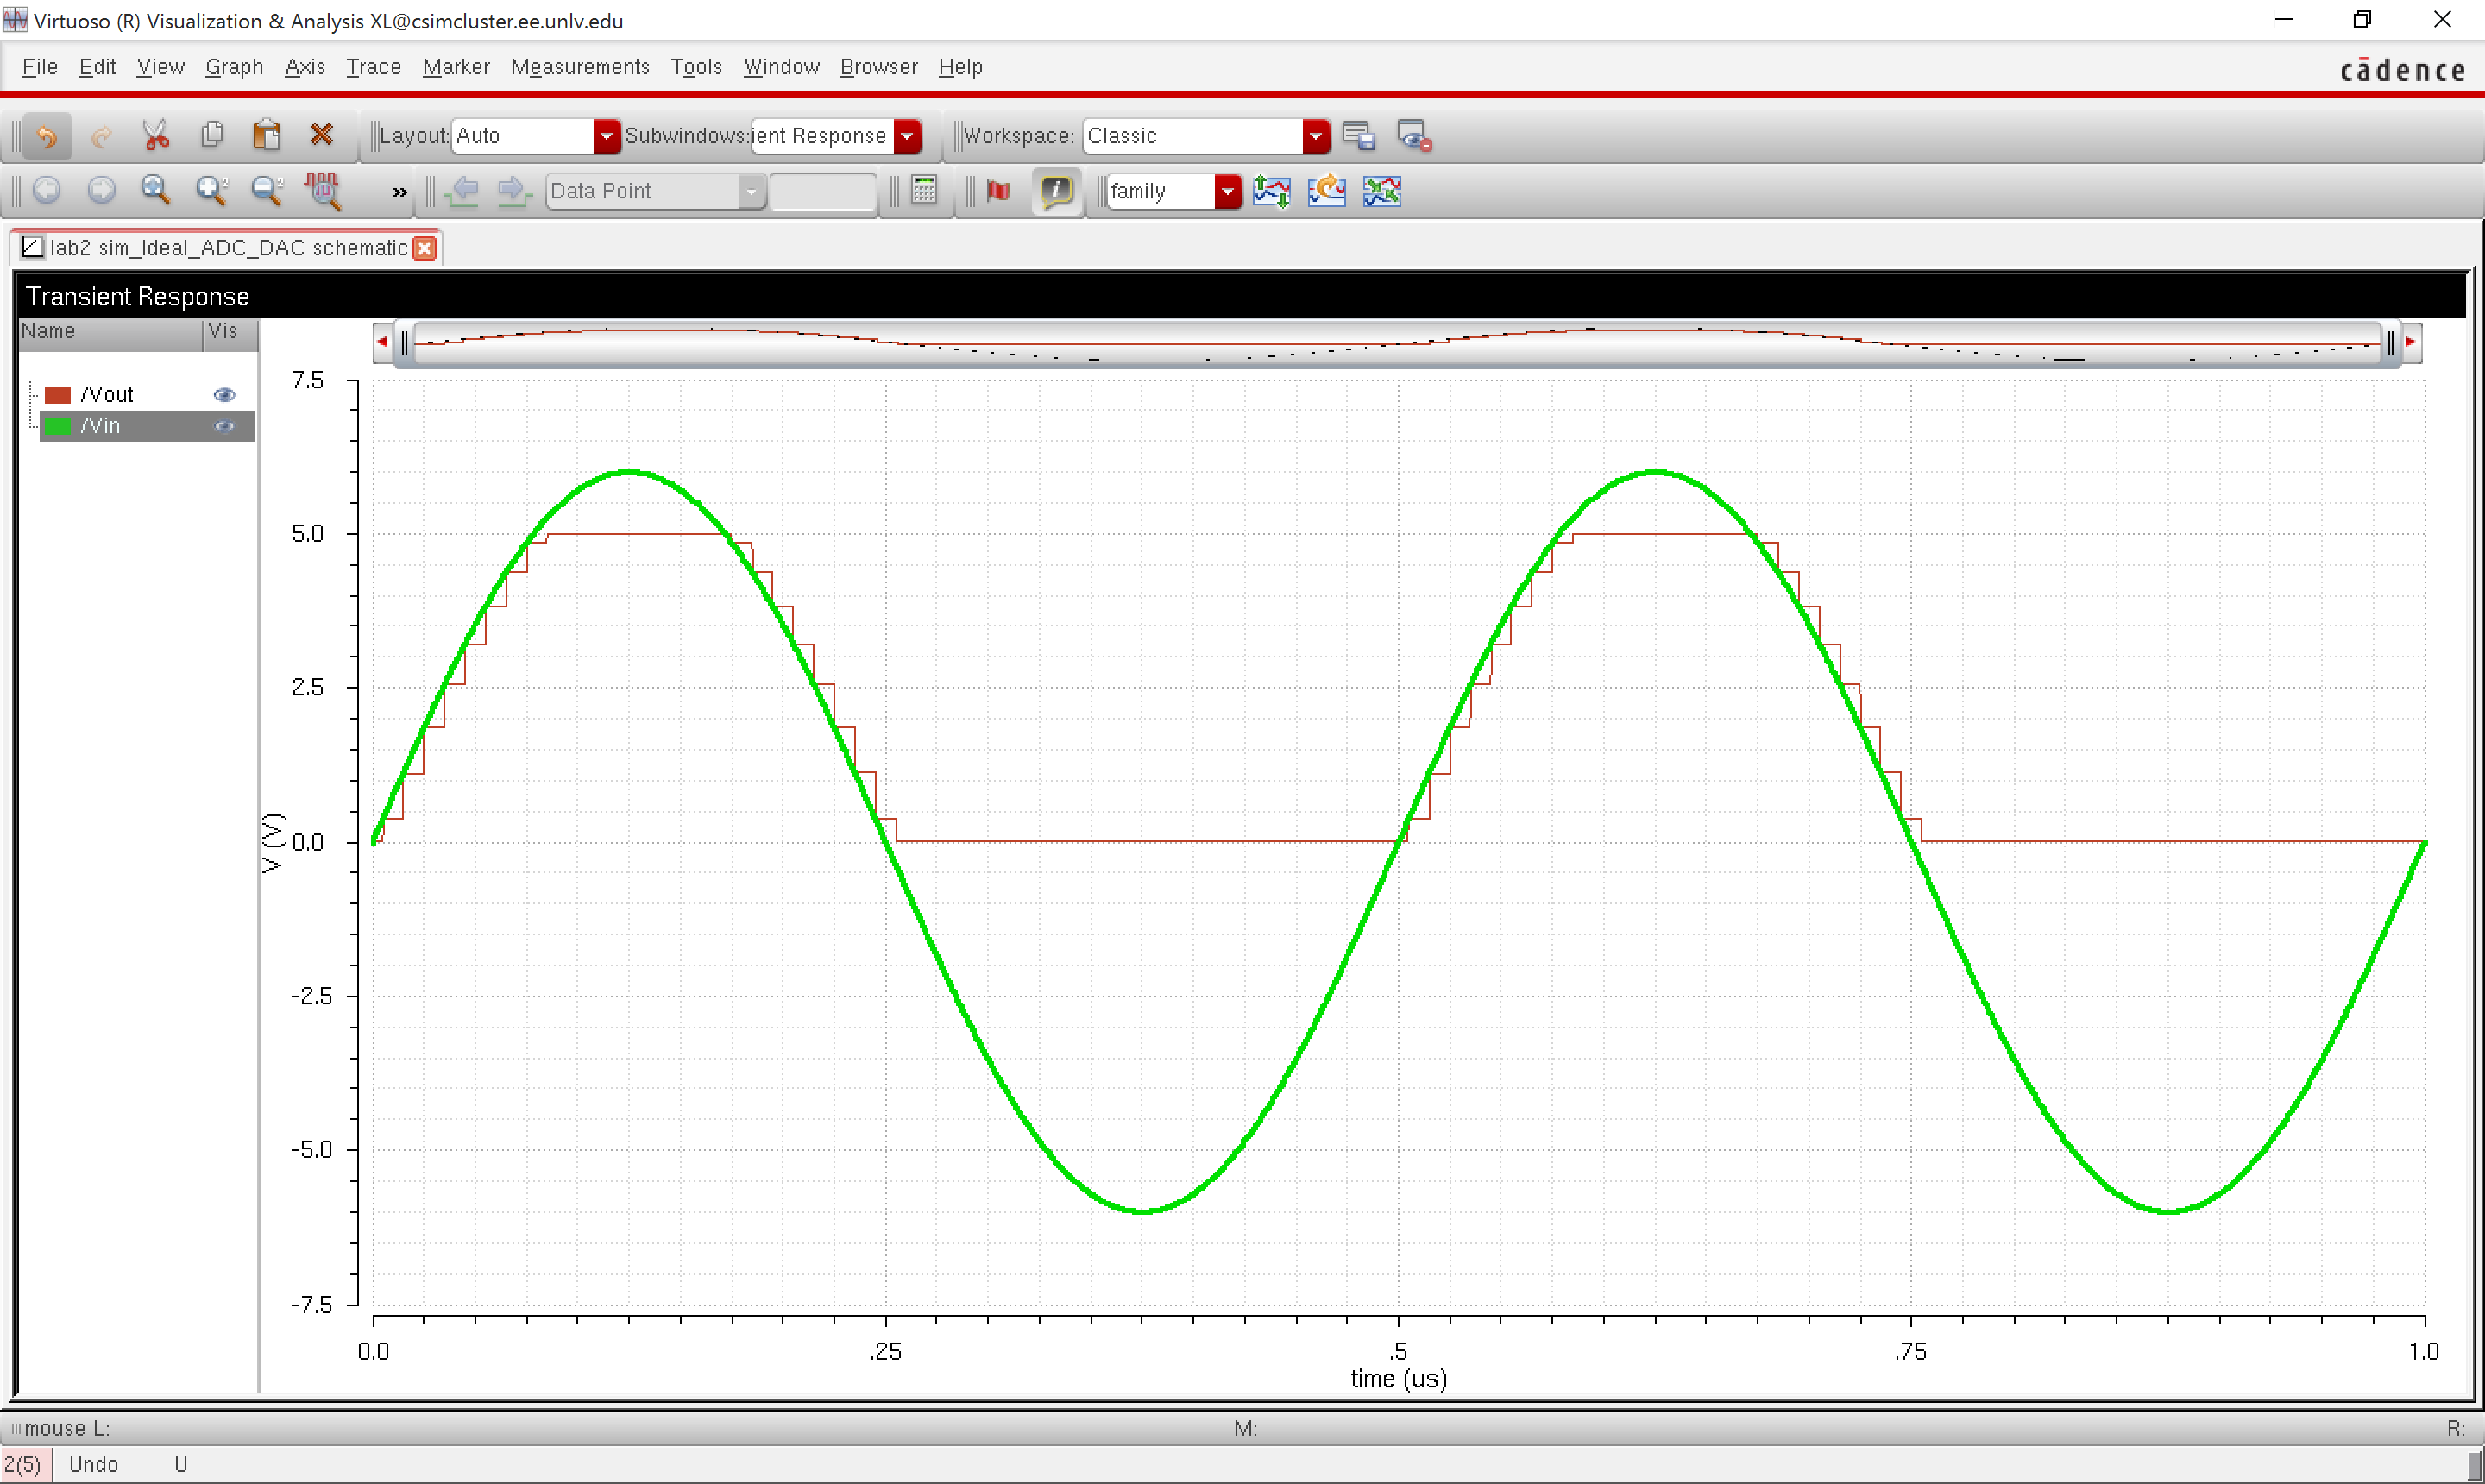The height and width of the screenshot is (1484, 2485).
Task: Click the Refresh plot icon near family dropdown
Action: (1326, 190)
